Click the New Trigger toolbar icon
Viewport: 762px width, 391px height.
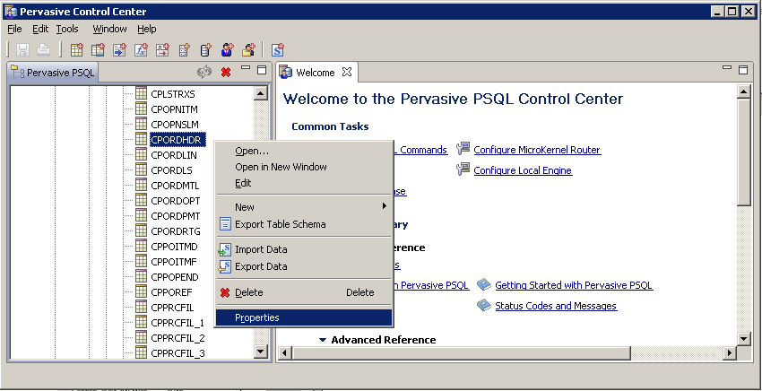click(162, 49)
